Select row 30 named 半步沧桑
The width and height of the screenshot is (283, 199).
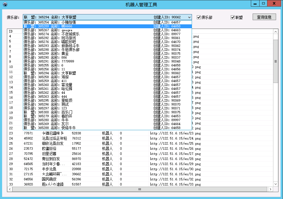49,169
